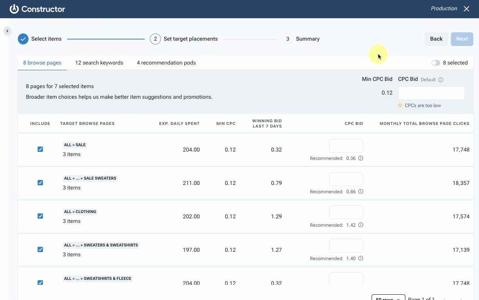Click the 211.00 daily spent value
Screen dimensions: 479x300
191,183
